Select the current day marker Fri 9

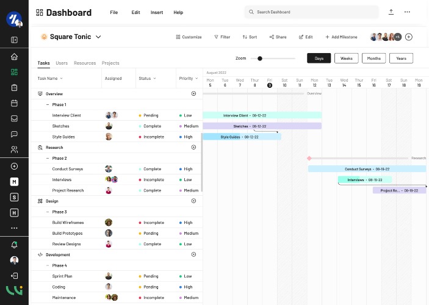tap(270, 85)
